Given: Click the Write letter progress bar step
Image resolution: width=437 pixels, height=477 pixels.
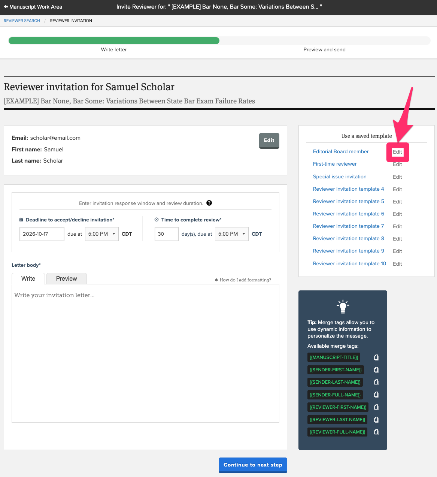Looking at the screenshot, I should click(x=114, y=40).
